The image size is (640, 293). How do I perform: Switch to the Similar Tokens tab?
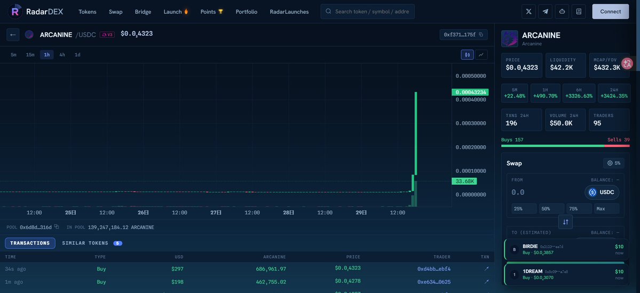click(92, 243)
